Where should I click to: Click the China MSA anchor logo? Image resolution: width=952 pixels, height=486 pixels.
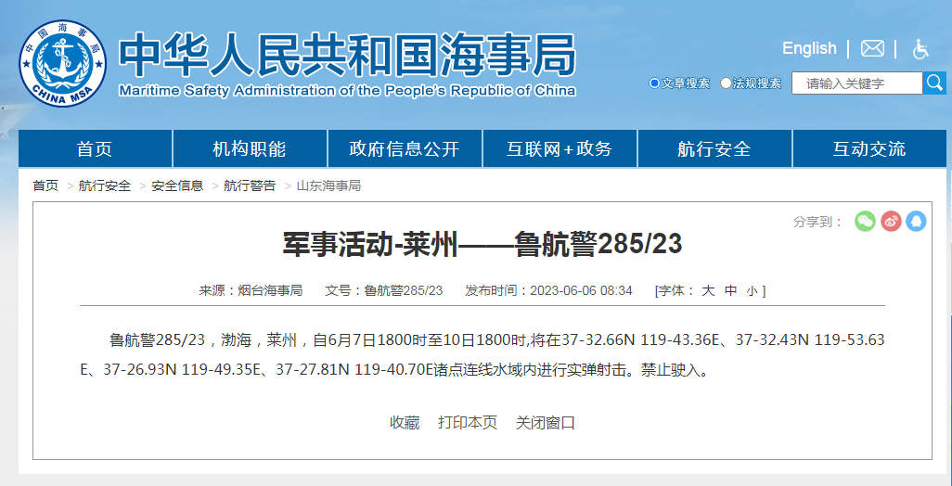tap(62, 63)
